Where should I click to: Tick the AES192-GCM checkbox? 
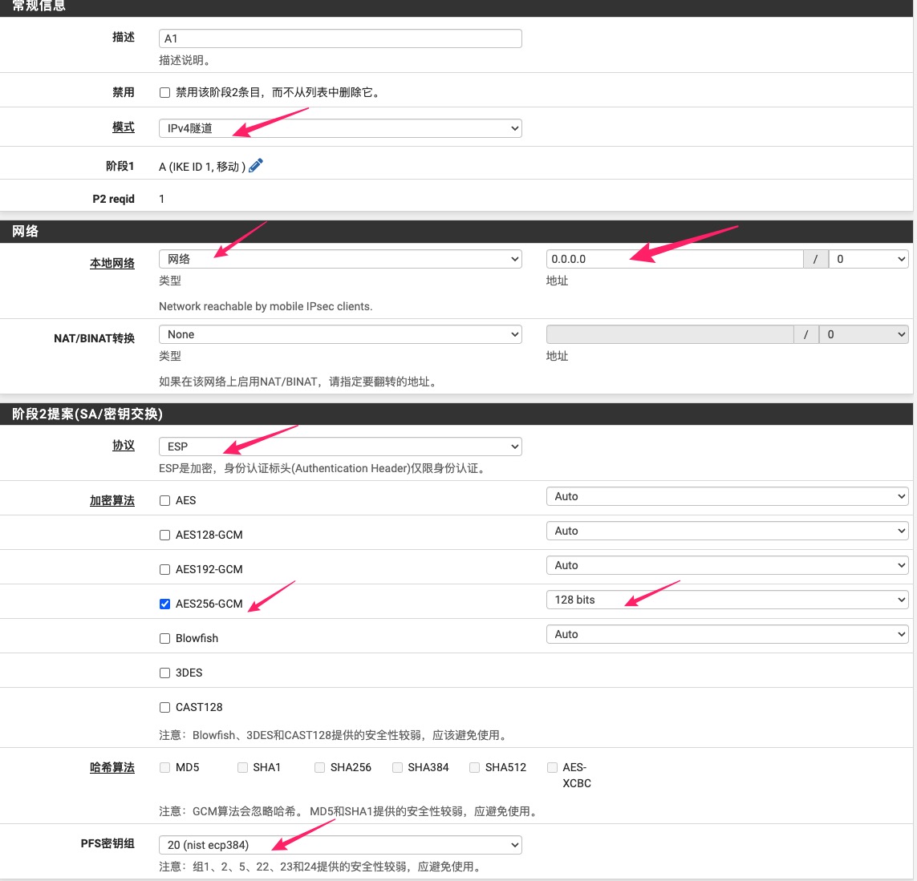(164, 569)
